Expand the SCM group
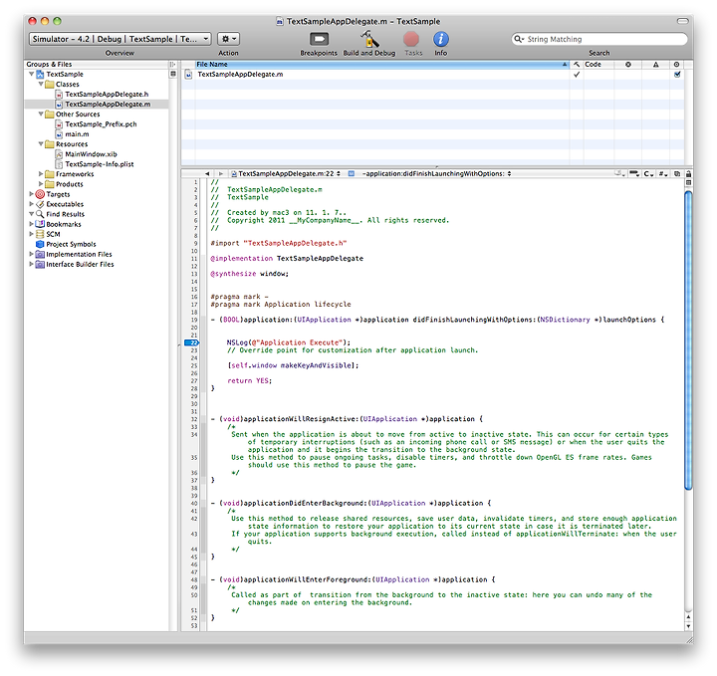This screenshot has width=717, height=676. point(31,234)
